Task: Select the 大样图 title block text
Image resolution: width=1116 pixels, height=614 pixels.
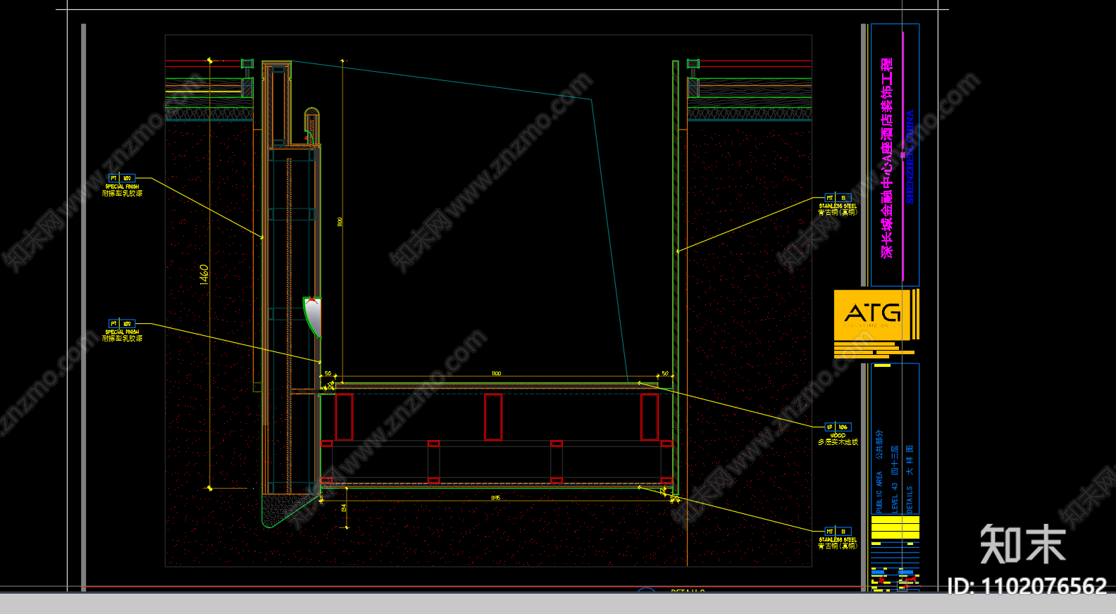Action: point(910,461)
